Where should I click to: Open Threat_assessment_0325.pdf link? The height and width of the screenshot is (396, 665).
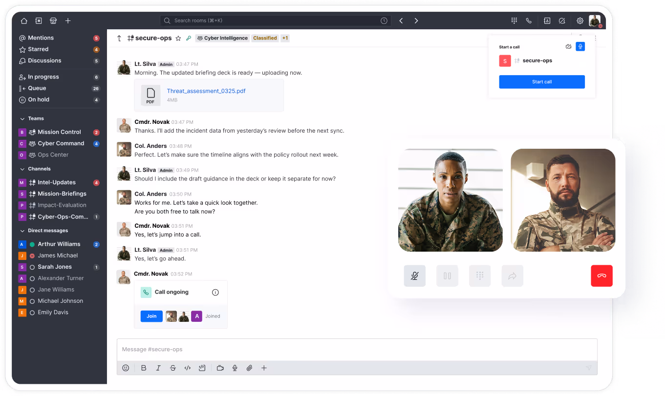coord(206,91)
